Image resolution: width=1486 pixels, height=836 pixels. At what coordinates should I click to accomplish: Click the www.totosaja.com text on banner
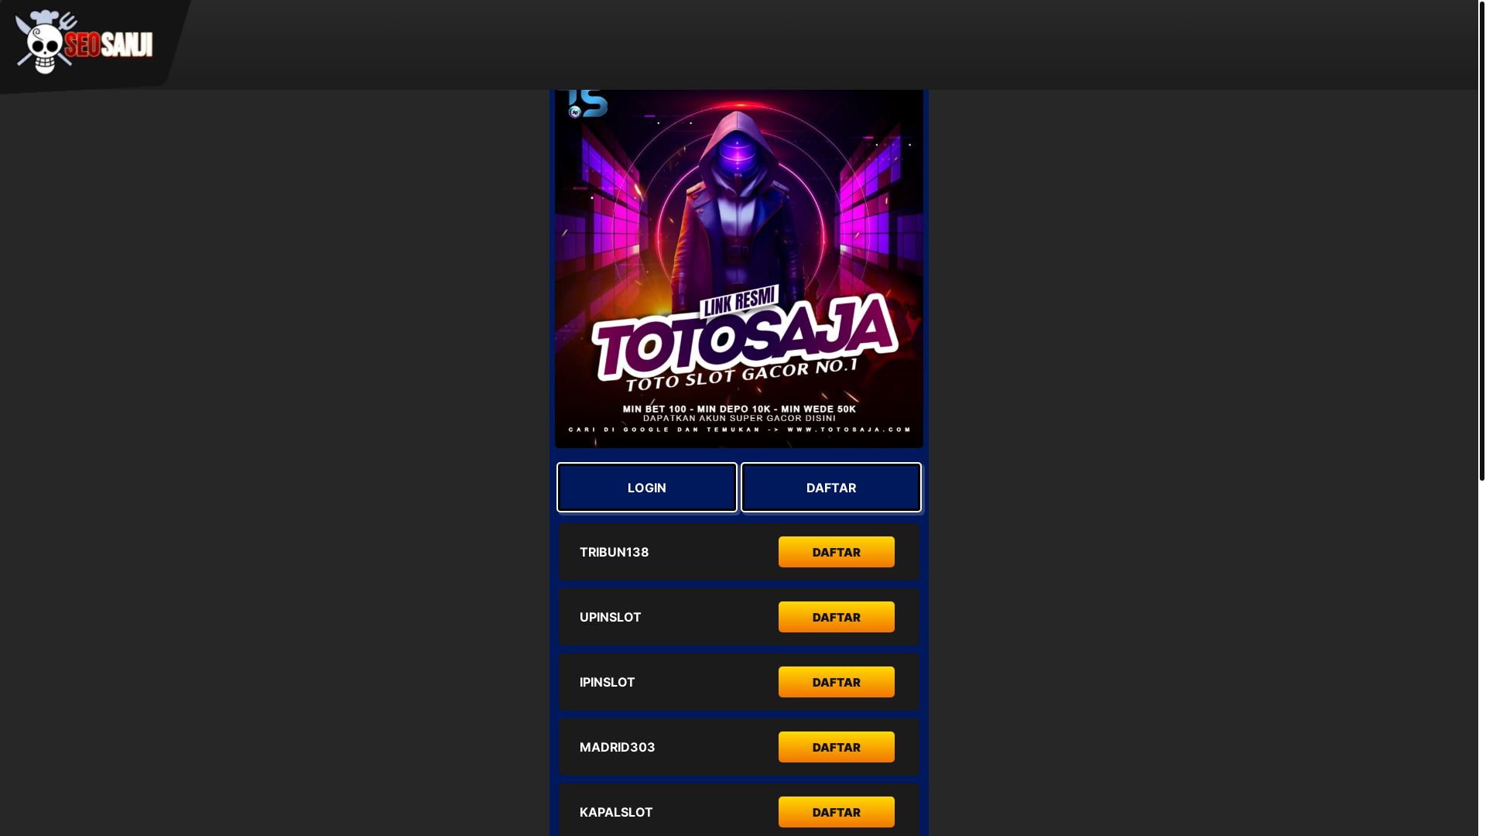pos(850,429)
